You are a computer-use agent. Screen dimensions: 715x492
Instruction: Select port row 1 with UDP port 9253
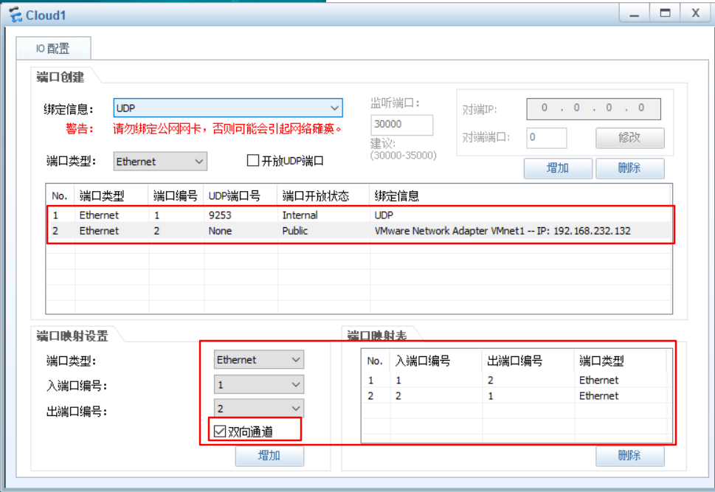(x=359, y=215)
